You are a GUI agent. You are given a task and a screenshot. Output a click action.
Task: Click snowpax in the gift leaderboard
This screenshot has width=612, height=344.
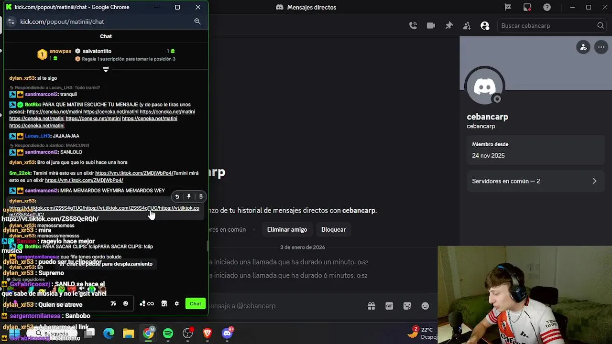(x=60, y=51)
